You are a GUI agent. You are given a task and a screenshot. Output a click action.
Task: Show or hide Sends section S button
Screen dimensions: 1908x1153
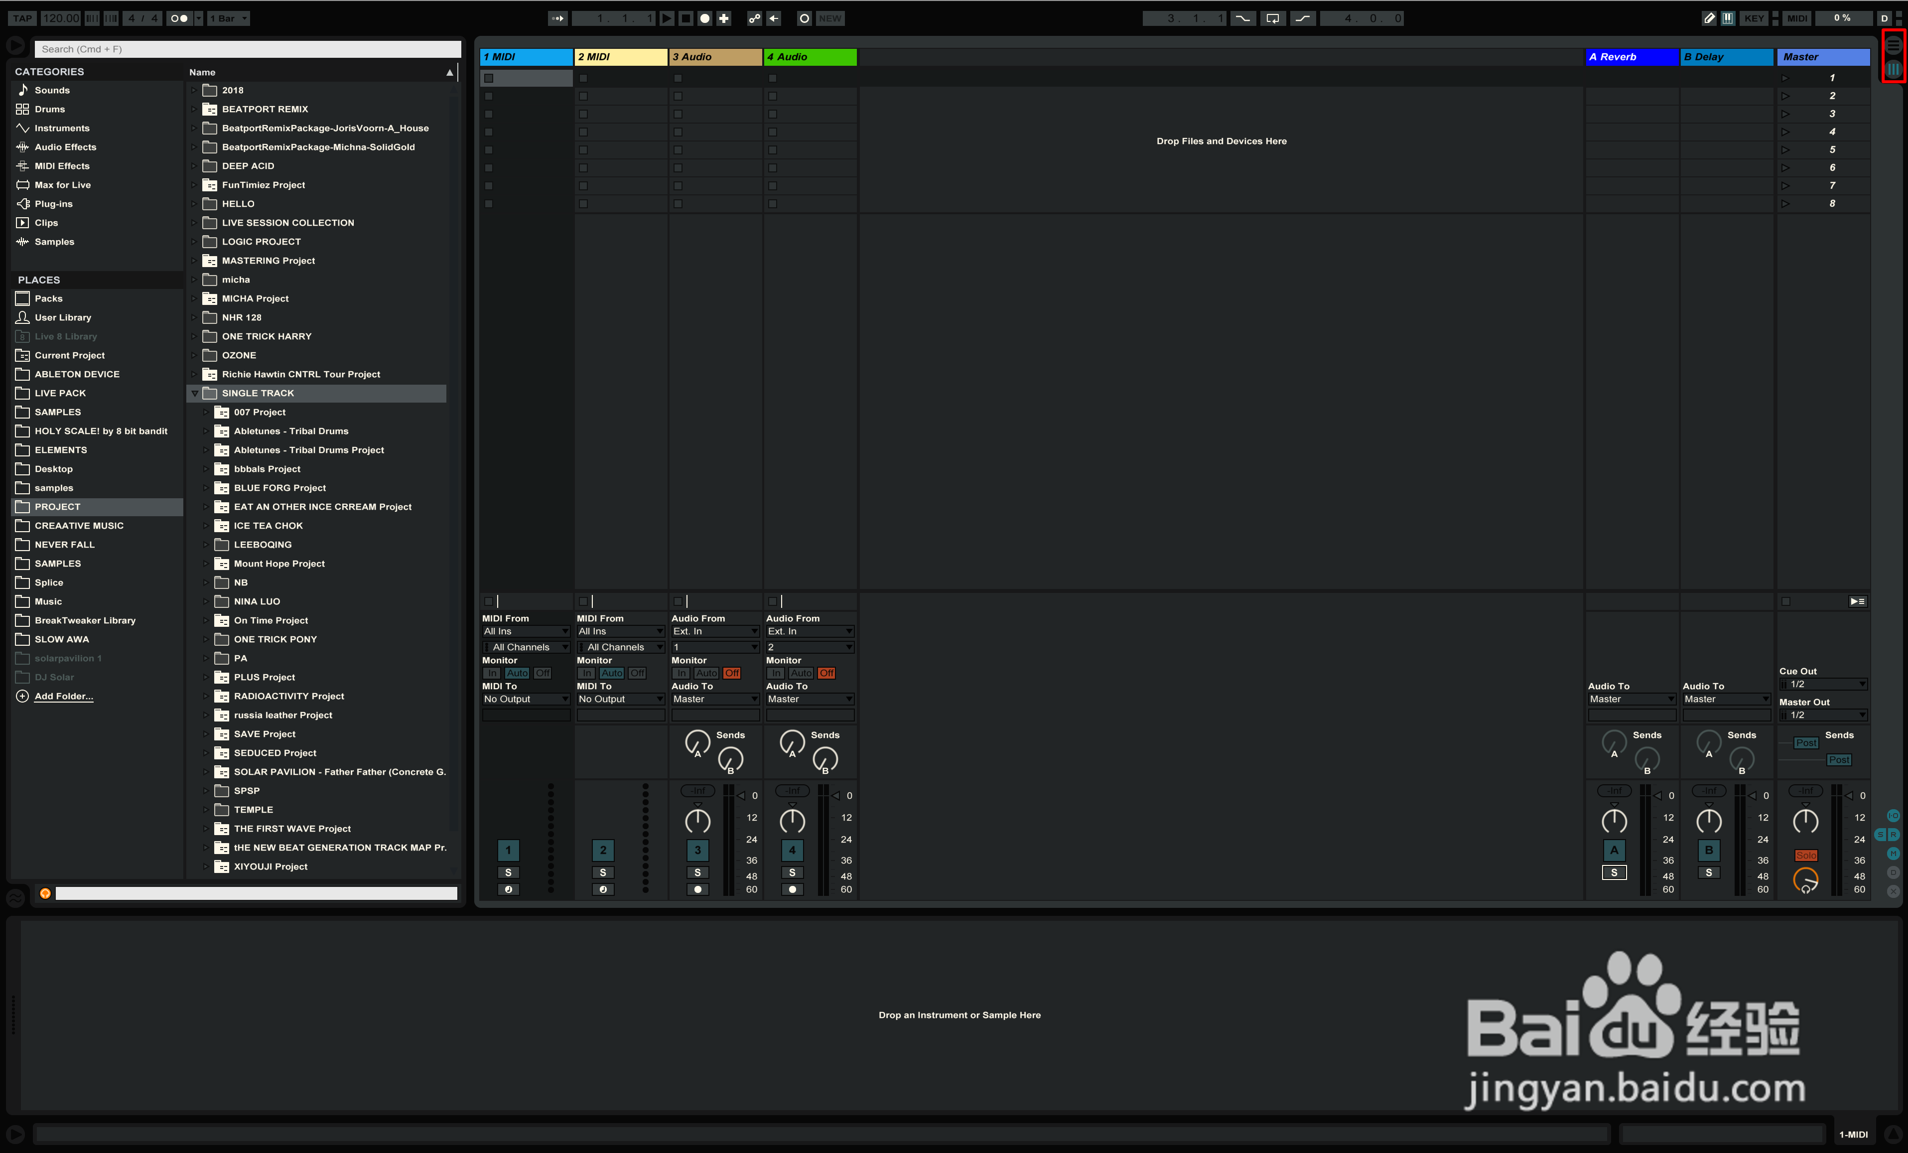[x=1880, y=834]
